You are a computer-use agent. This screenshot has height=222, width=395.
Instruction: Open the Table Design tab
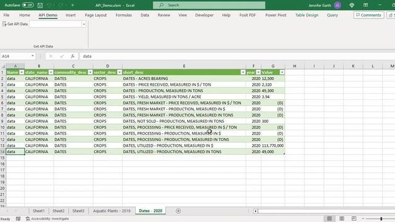(307, 15)
